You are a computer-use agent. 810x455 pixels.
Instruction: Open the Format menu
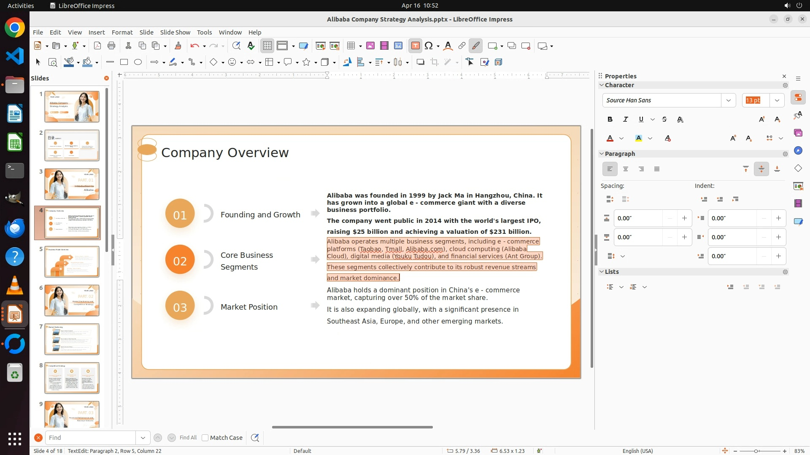pyautogui.click(x=122, y=32)
